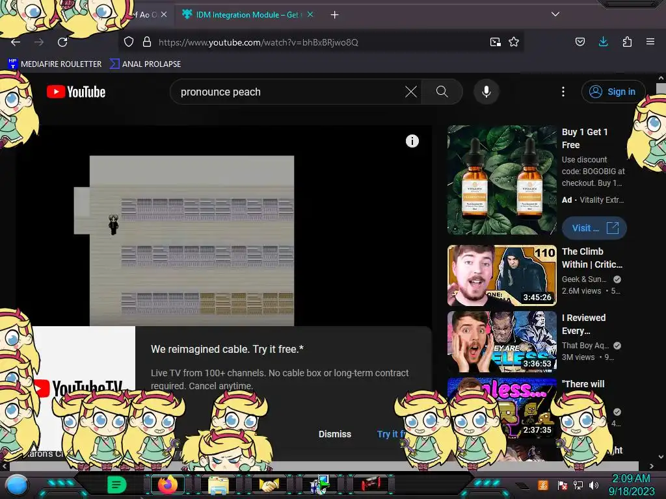Click 'The Climb Within | Critic...' title
This screenshot has height=499, width=666.
click(592, 258)
